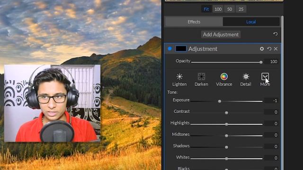Image resolution: width=303 pixels, height=170 pixels.
Task: Open the Adjustment mask thumbnail
Action: (181, 49)
